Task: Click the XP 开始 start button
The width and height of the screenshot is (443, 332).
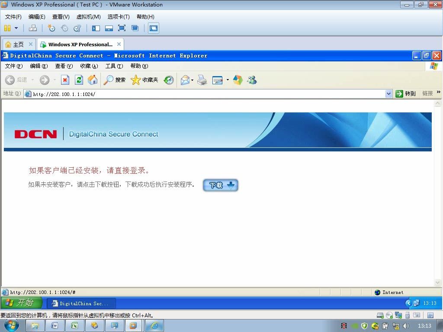Action: (21, 303)
